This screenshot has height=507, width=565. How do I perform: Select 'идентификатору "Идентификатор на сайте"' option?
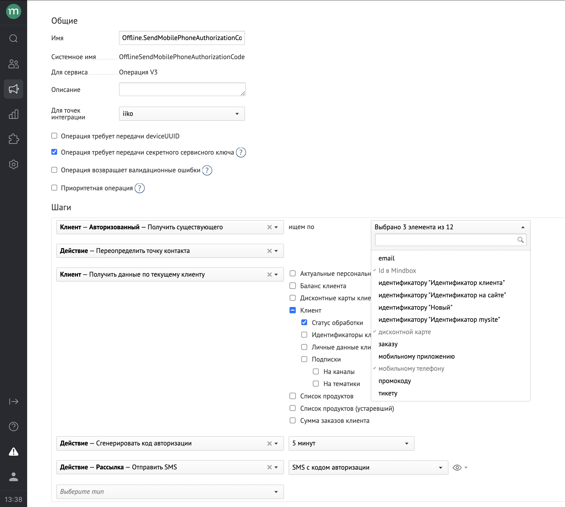[x=450, y=295]
